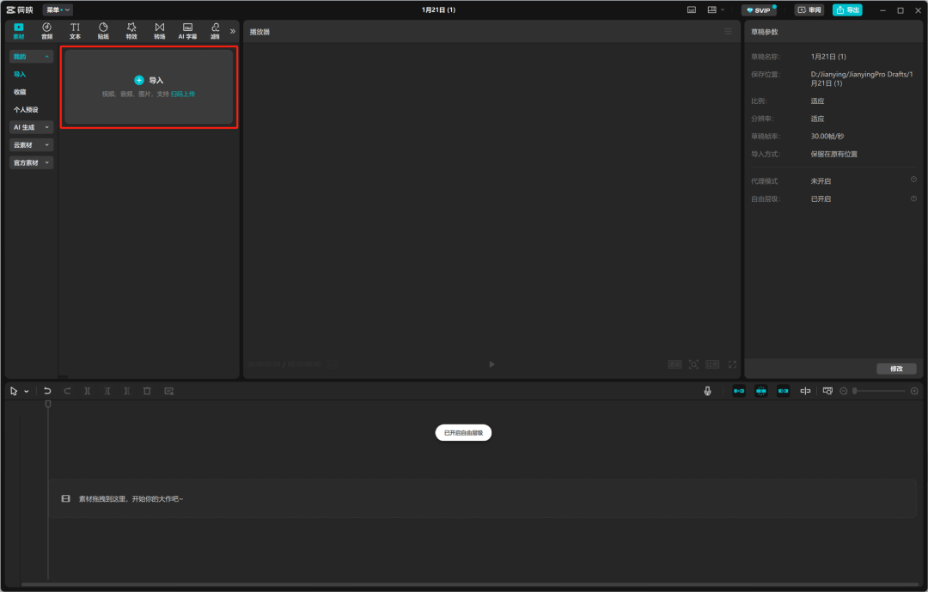Click the 修改 button in draft parameters

tap(896, 369)
